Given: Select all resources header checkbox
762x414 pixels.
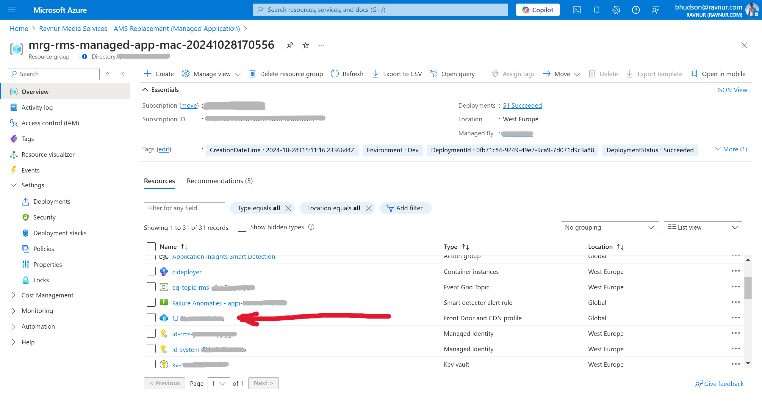Looking at the screenshot, I should point(151,247).
